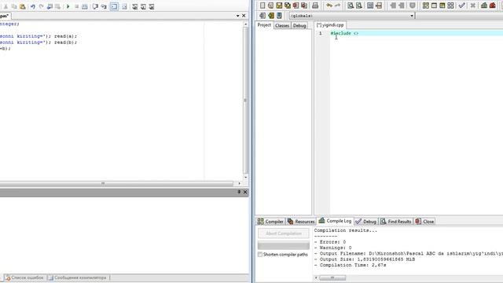The width and height of the screenshot is (503, 283).
Task: Click "Compilation results..." line
Action: [346, 230]
